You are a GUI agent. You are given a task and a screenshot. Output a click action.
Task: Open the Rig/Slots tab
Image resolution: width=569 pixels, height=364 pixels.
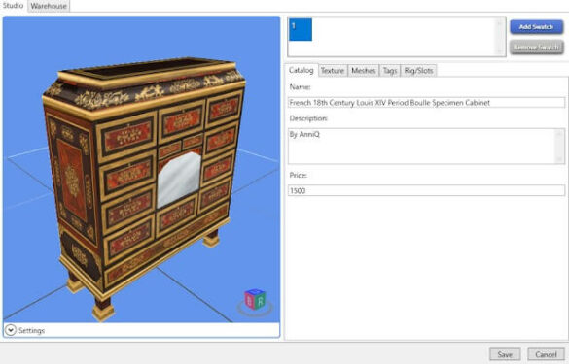pos(418,71)
